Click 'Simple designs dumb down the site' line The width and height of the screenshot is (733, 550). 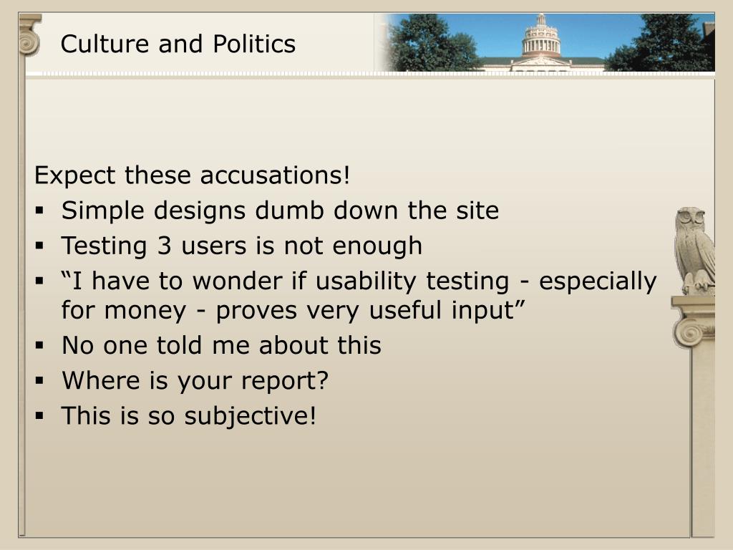[x=280, y=211]
